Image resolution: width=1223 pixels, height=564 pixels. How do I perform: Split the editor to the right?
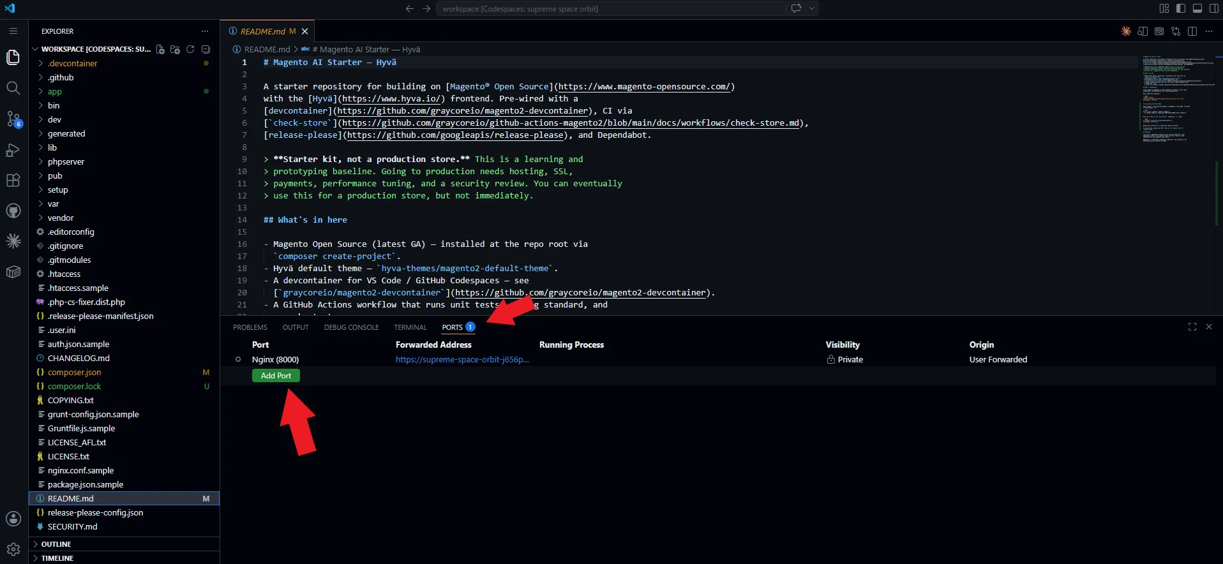point(1192,31)
